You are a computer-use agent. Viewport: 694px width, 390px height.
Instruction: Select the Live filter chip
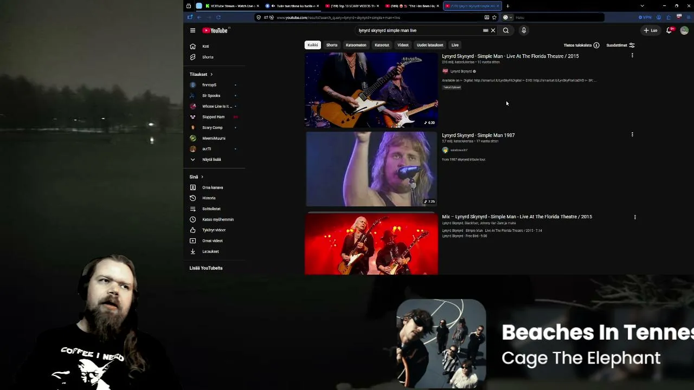tap(455, 45)
